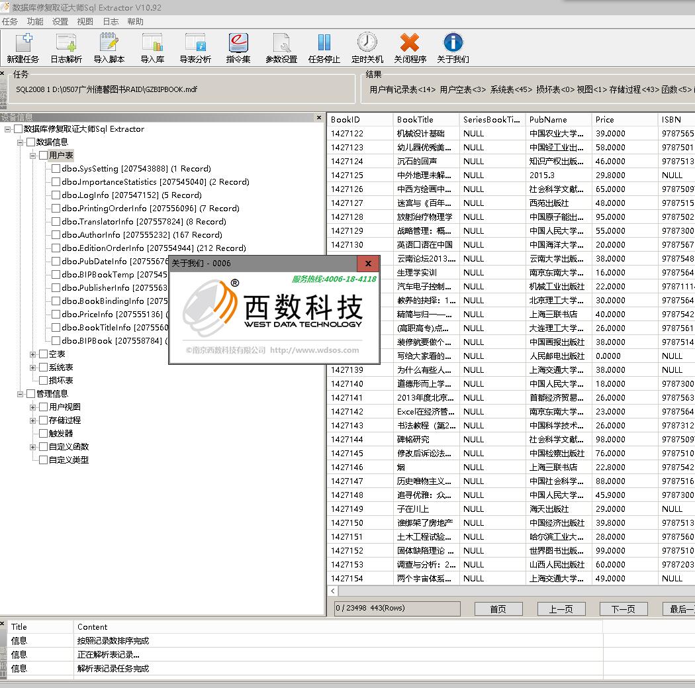Close the 关于我们 about dialog
The width and height of the screenshot is (695, 688).
368,264
